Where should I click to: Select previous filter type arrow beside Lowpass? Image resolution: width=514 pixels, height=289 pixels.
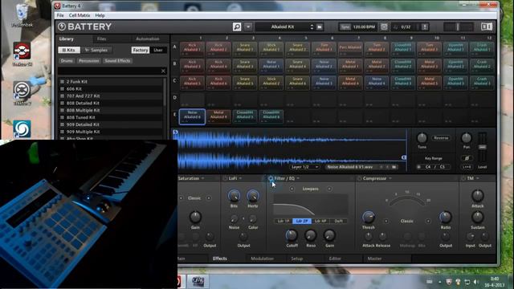coord(292,189)
